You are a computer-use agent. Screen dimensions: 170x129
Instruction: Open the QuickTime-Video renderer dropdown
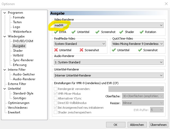[x=138, y=44]
